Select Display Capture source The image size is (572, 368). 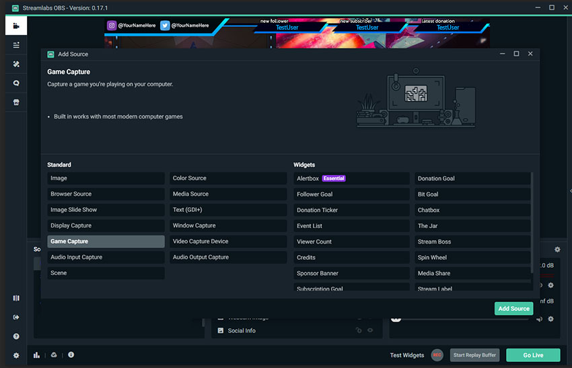(106, 225)
